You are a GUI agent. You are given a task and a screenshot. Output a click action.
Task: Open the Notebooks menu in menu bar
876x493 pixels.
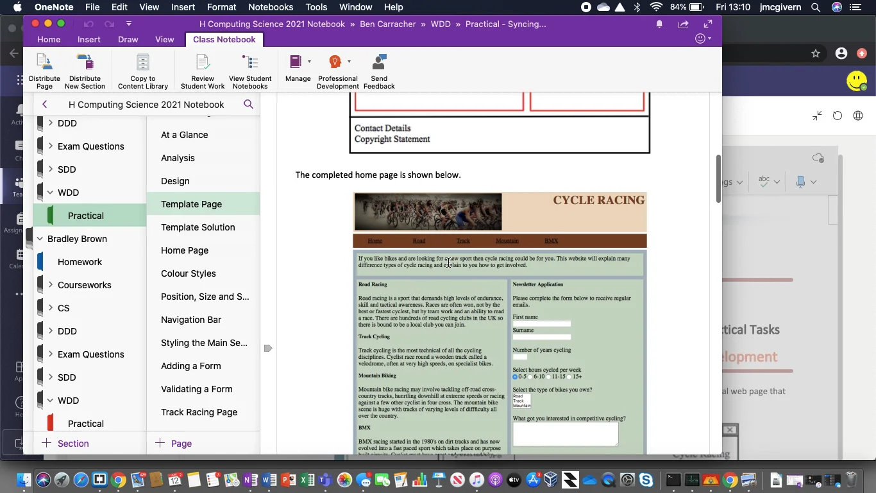click(x=271, y=7)
